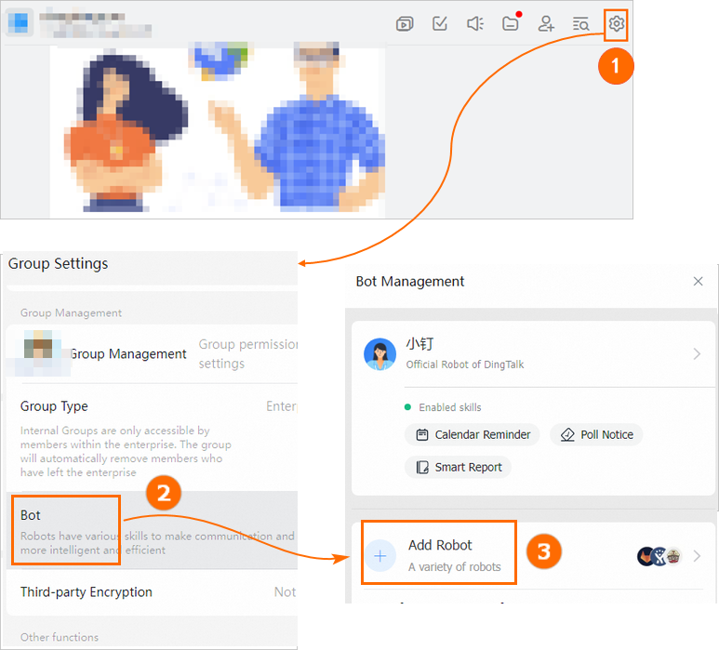Click the available robot avatars cluster
Screen dimensions: 719x650
pyautogui.click(x=659, y=556)
